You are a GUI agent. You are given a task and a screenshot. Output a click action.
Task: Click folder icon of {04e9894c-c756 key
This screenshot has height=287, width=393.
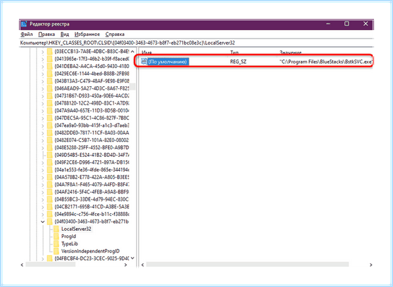click(50, 214)
